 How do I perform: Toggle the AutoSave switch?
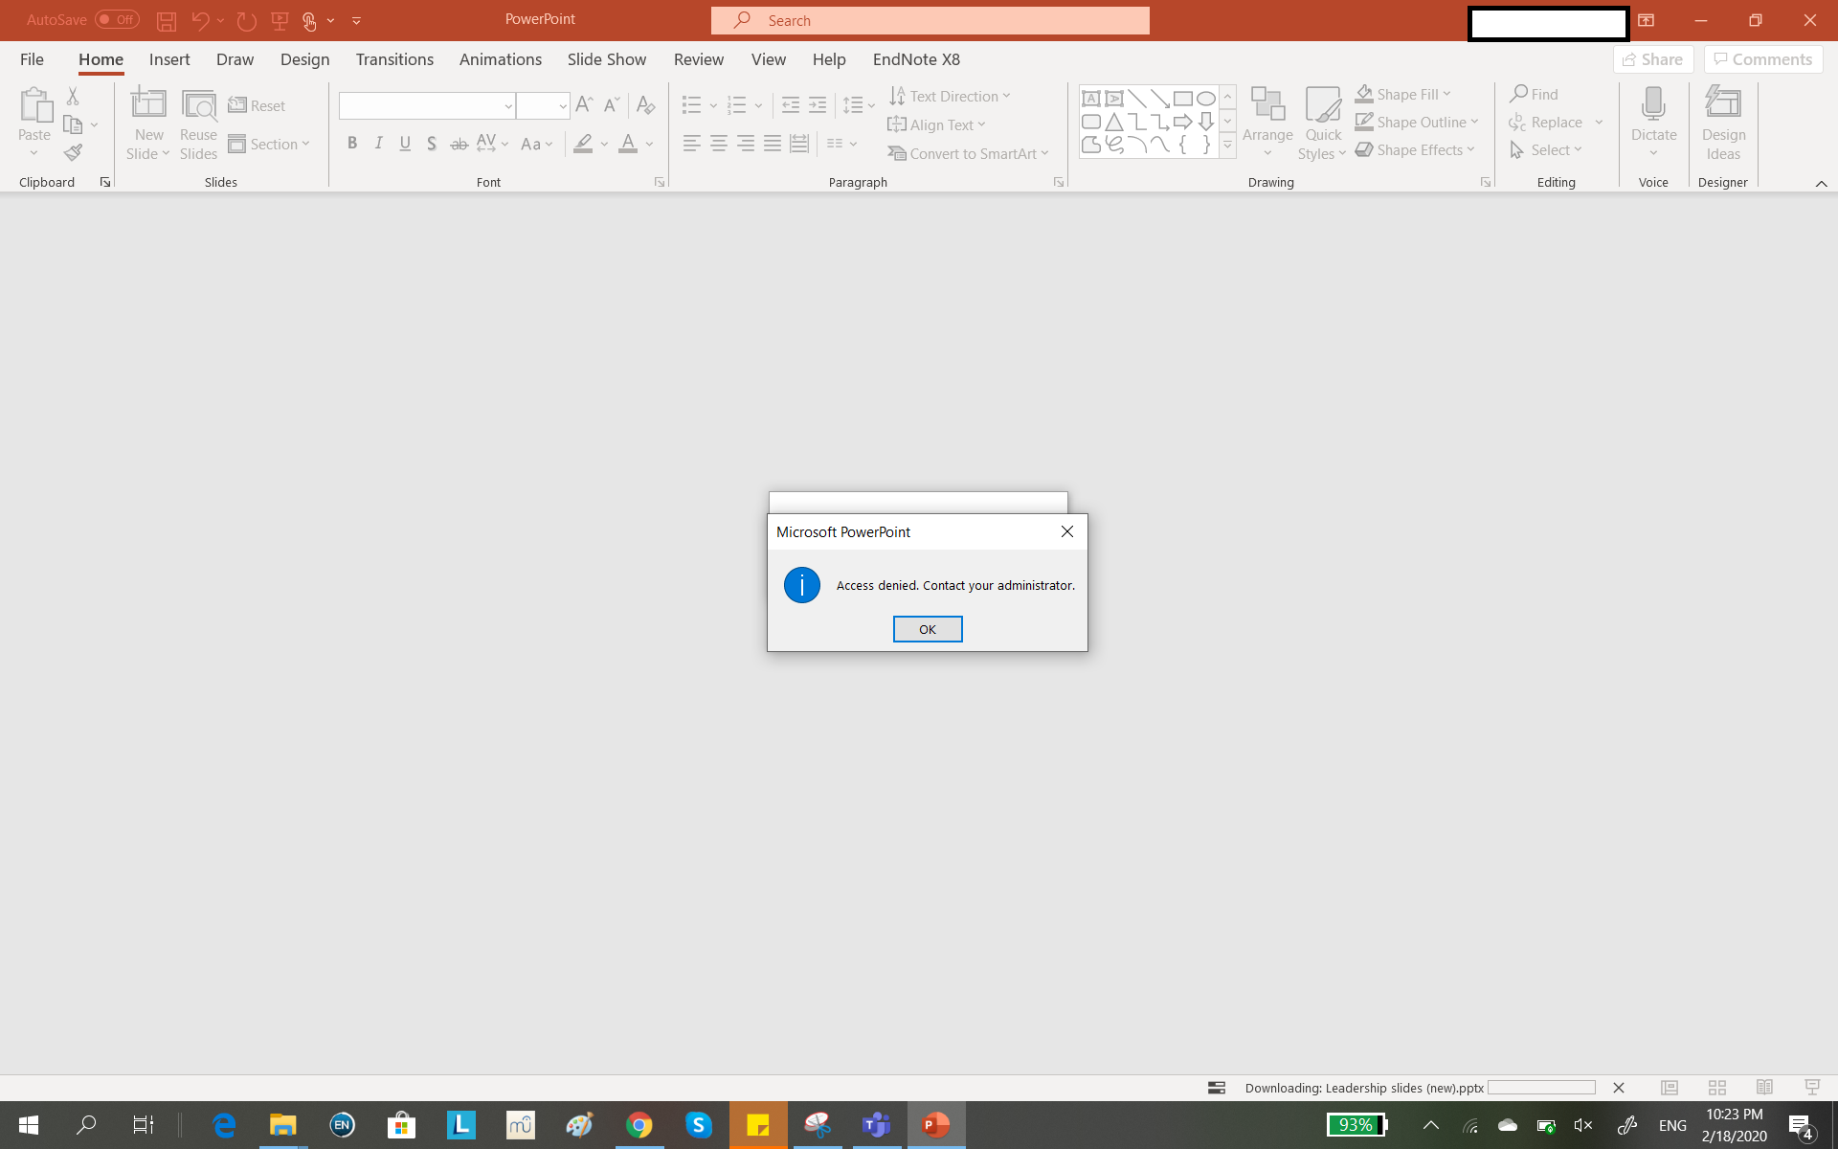tap(117, 19)
